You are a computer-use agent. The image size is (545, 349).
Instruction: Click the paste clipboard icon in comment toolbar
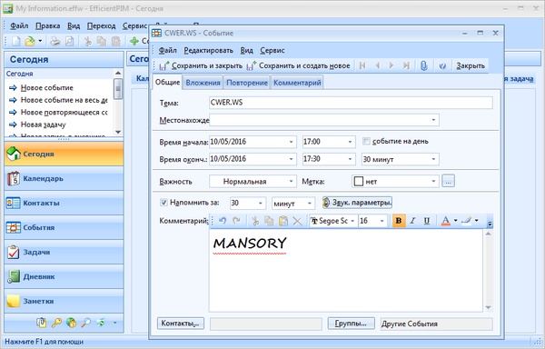tap(283, 221)
